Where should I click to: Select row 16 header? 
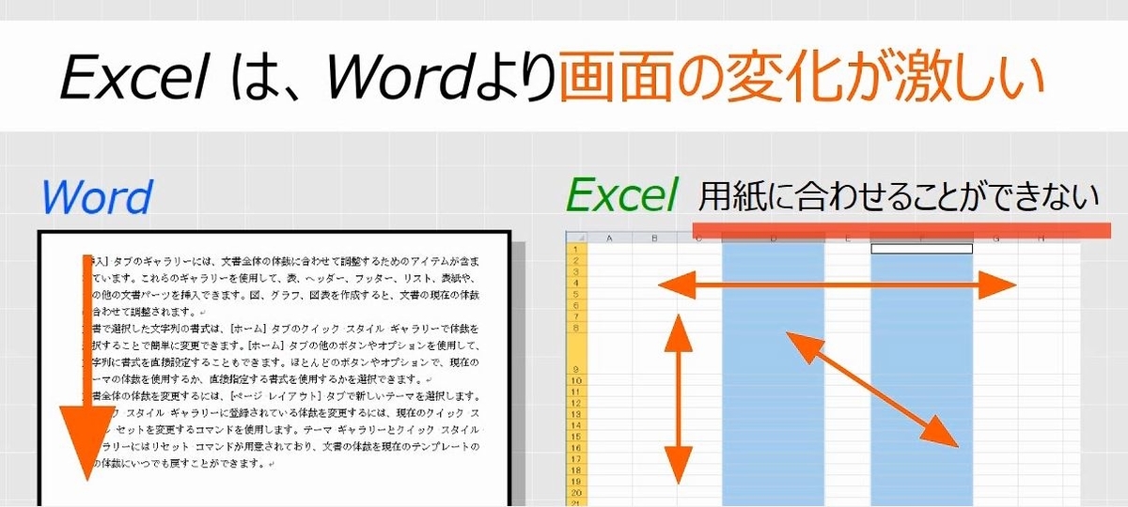coord(575,449)
